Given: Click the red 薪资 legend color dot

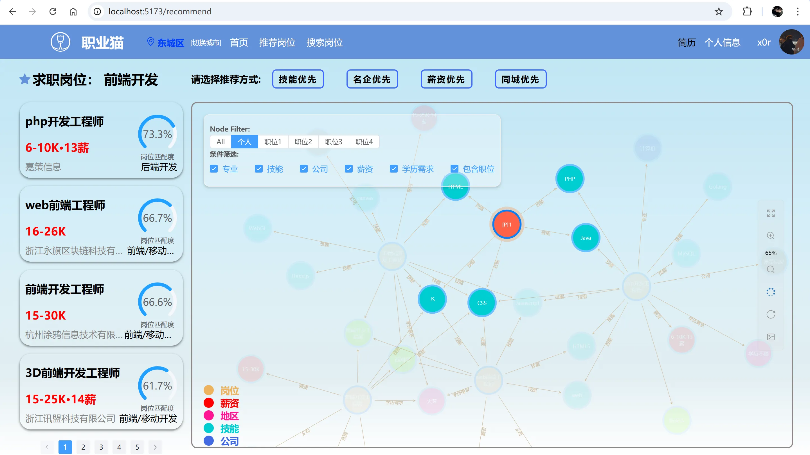Looking at the screenshot, I should 209,403.
